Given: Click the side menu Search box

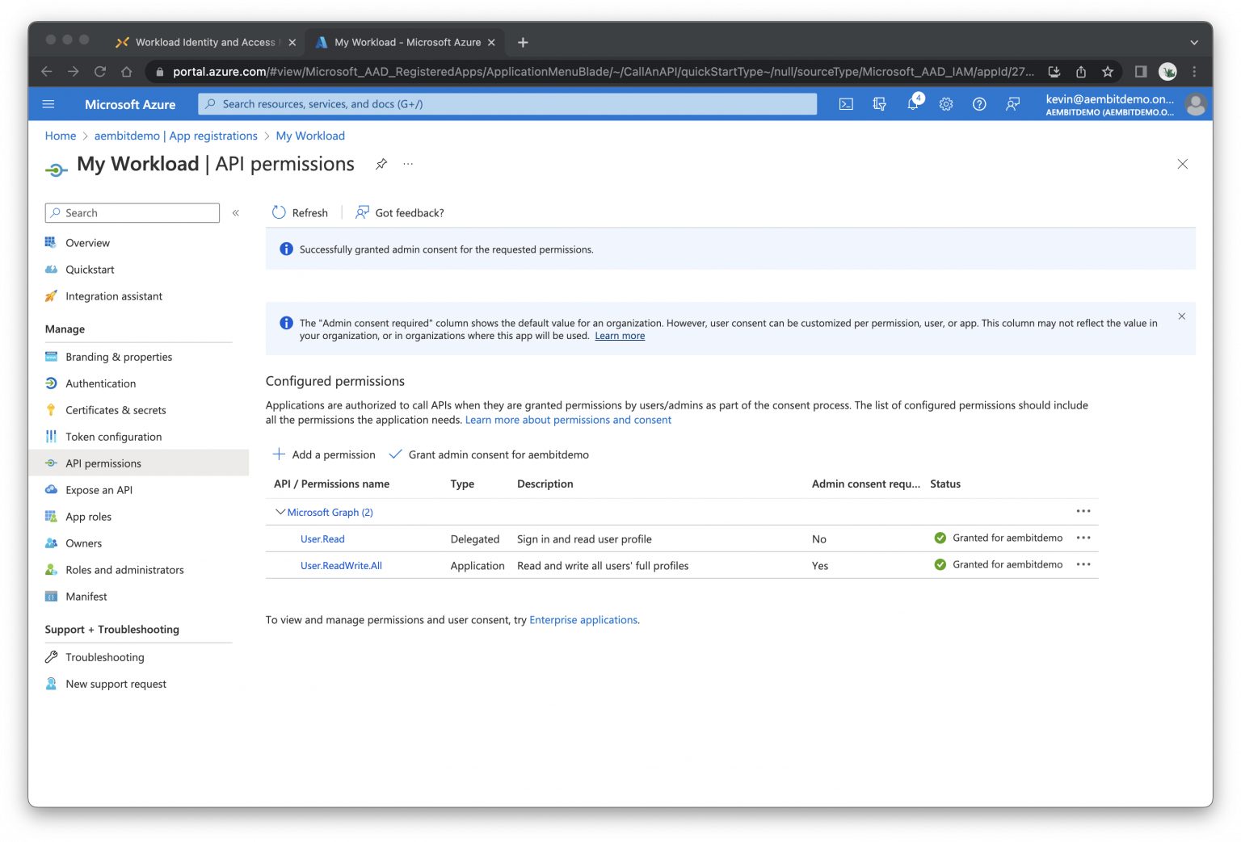Looking at the screenshot, I should [133, 213].
